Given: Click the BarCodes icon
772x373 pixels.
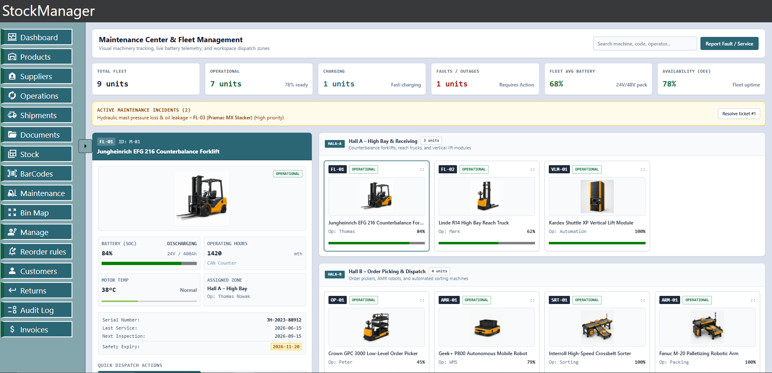Looking at the screenshot, I should pyautogui.click(x=12, y=173).
